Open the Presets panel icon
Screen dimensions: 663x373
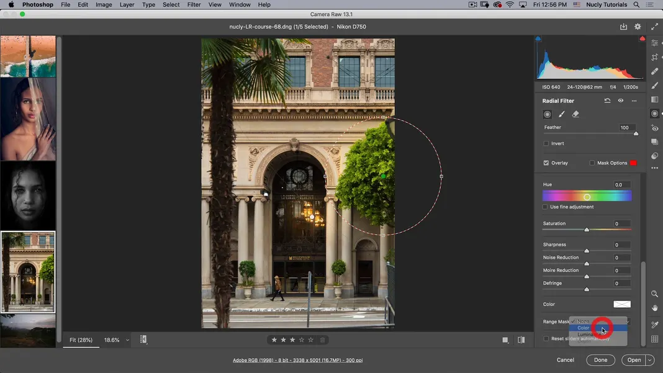coord(654,156)
